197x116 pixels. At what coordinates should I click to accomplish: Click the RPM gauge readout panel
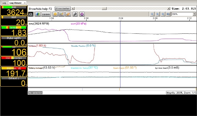14,11
